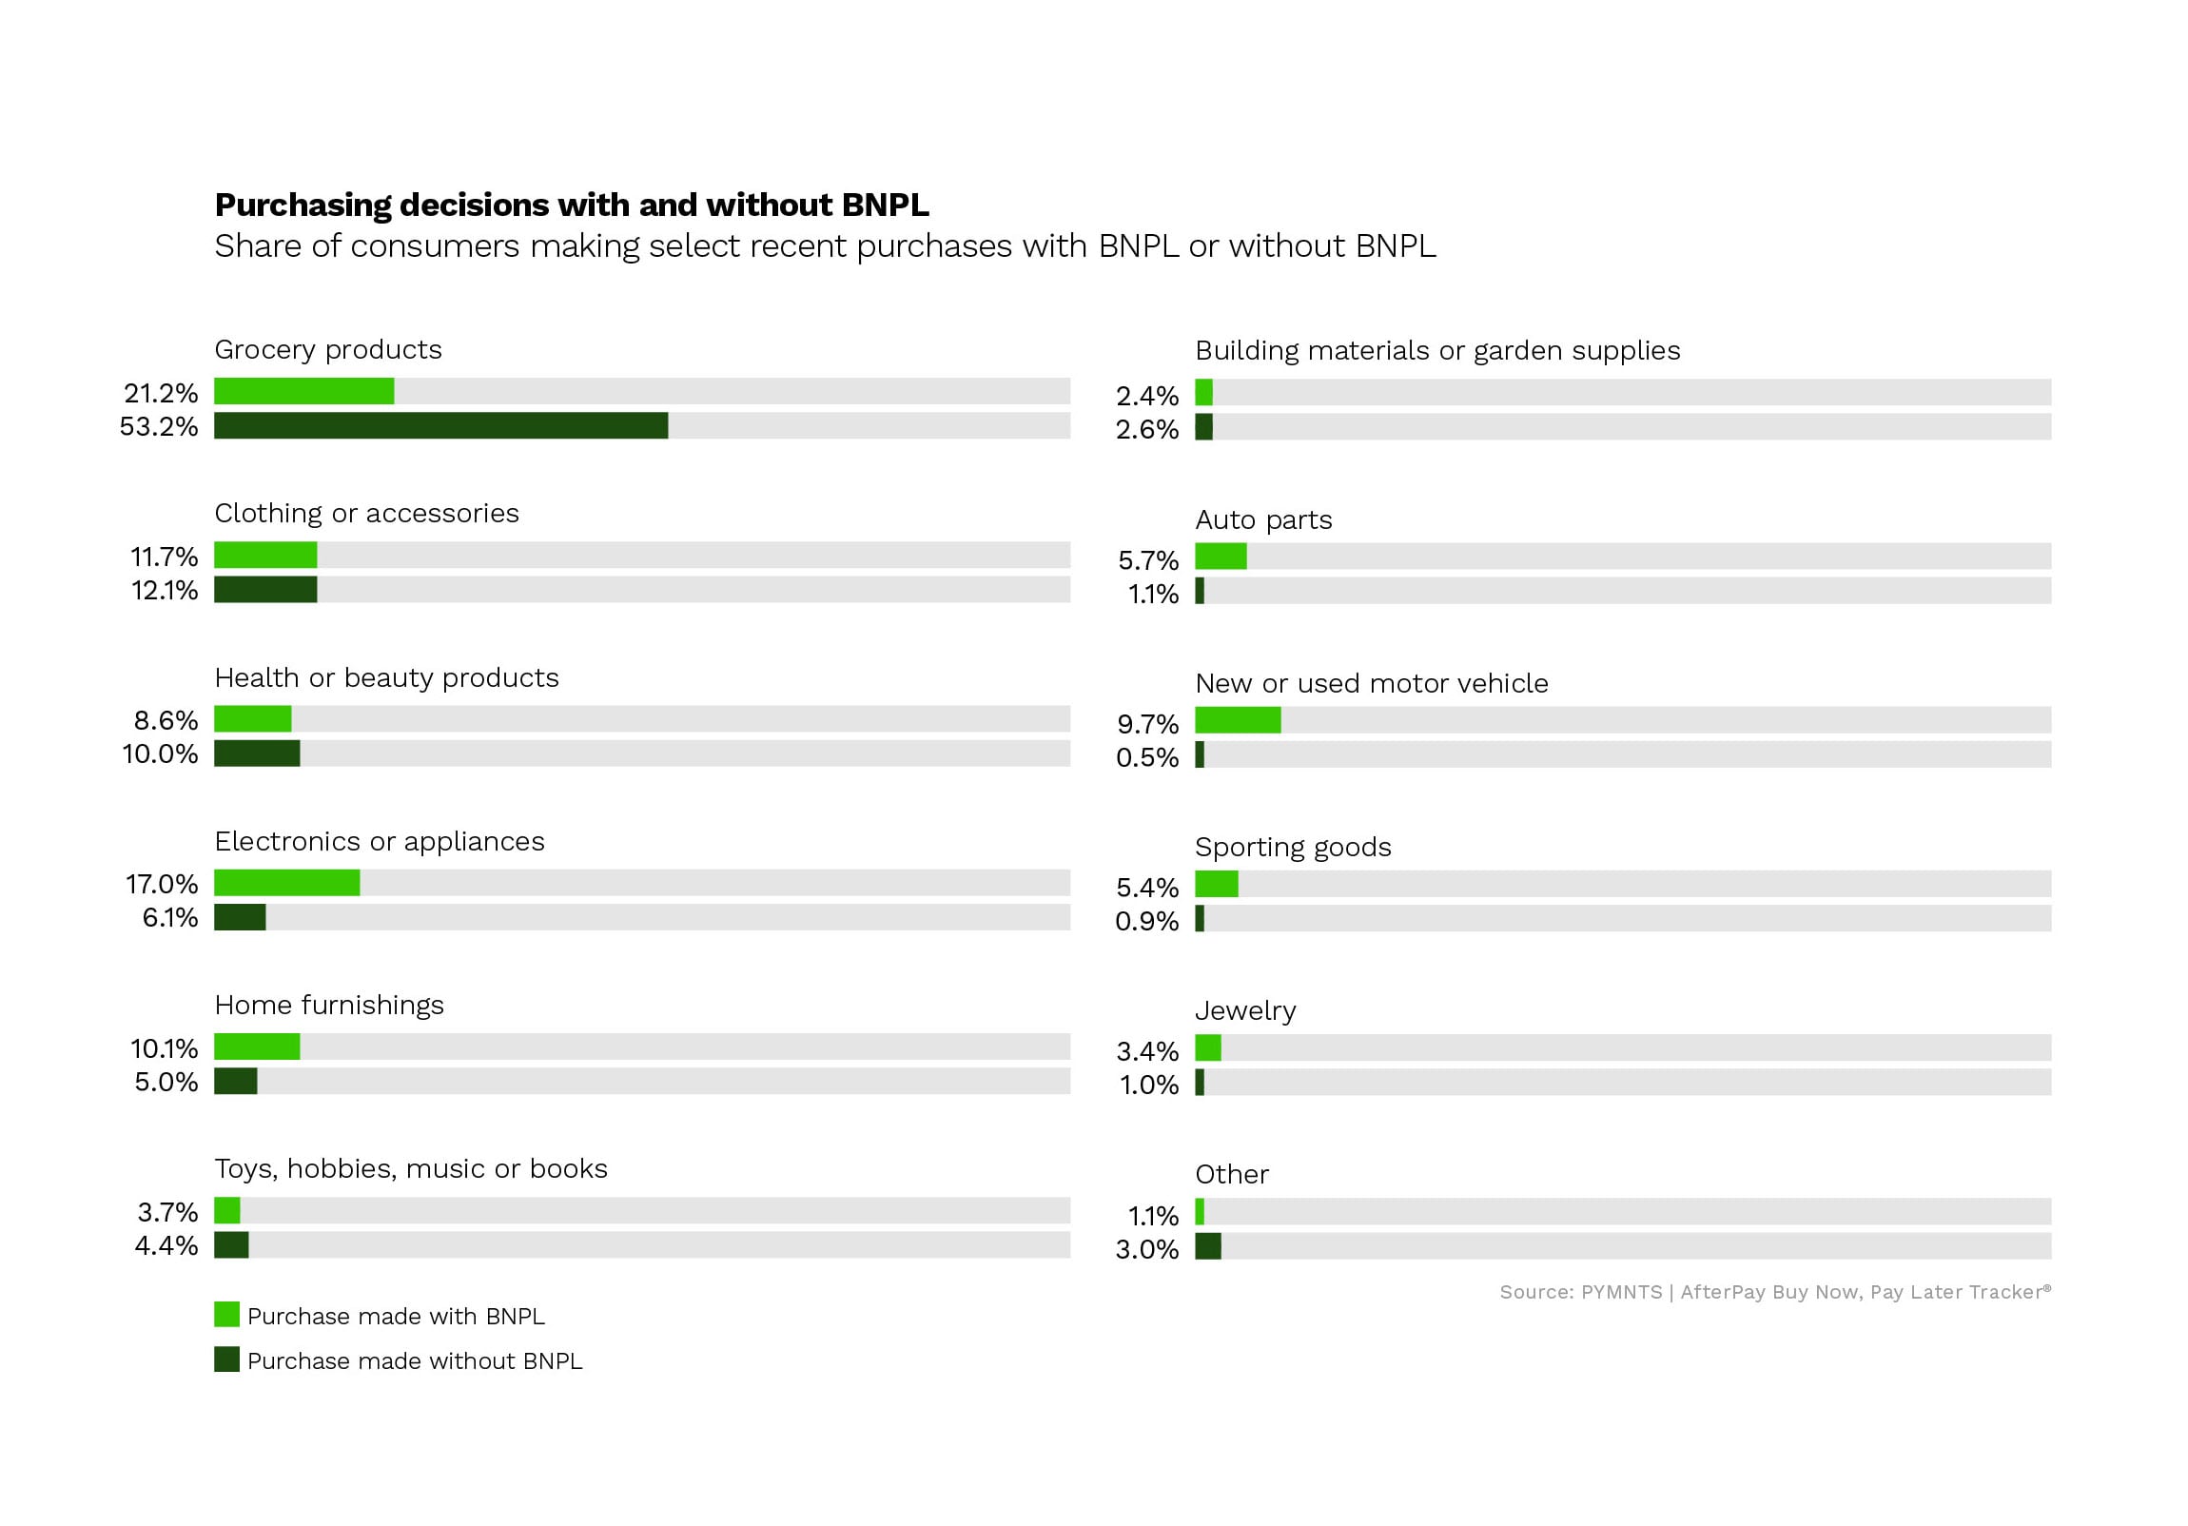Click the 'Building materials or garden supplies' label
The image size is (2188, 1526).
[x=1437, y=351]
